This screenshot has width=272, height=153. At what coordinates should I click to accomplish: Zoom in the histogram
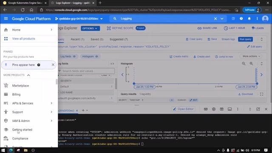pos(251,64)
